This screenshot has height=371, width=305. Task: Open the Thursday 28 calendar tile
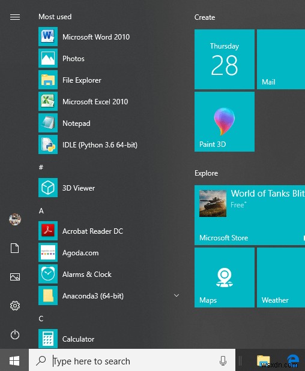[x=225, y=59]
